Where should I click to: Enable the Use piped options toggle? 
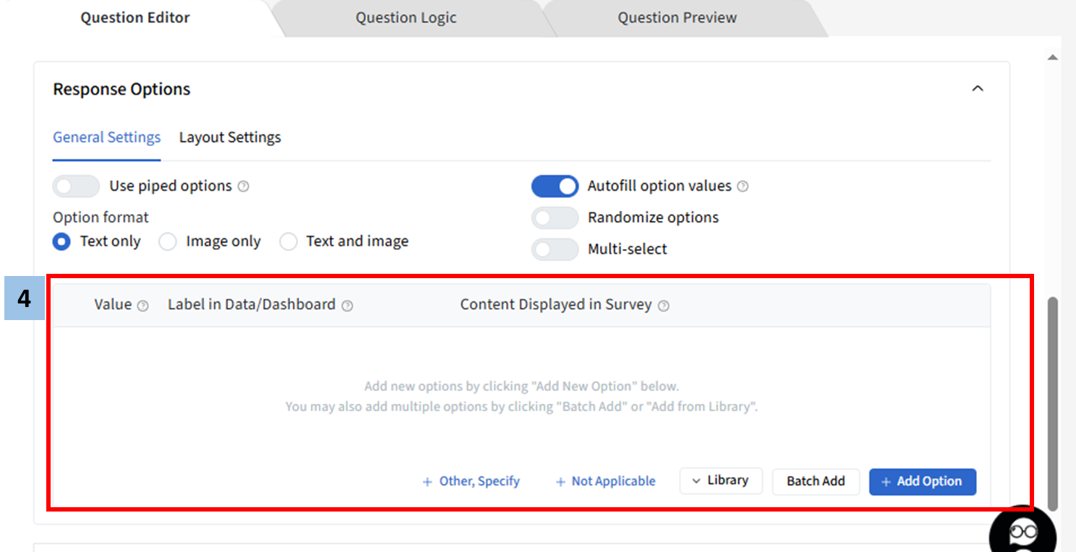pyautogui.click(x=76, y=186)
